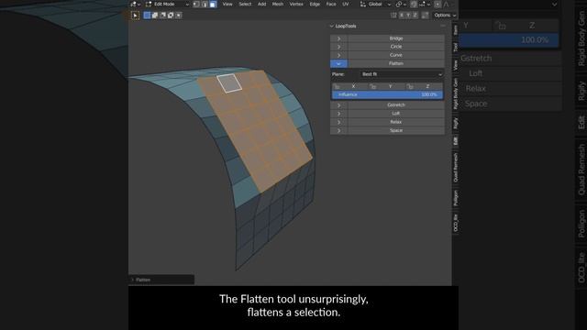Run the Relax tool

[396, 122]
